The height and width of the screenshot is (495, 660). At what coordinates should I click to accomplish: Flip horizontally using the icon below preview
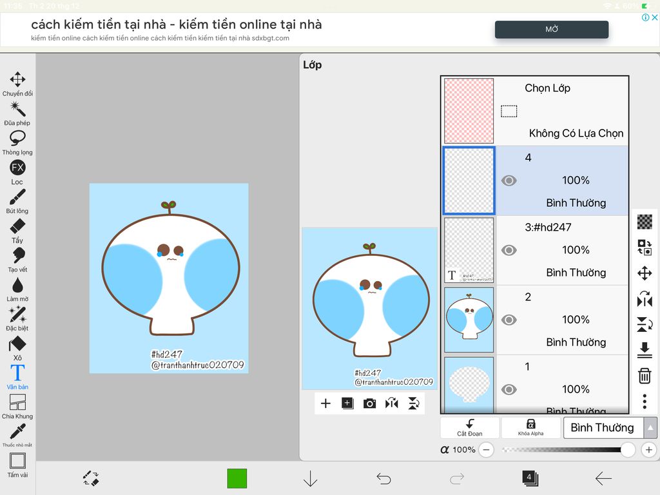(391, 403)
